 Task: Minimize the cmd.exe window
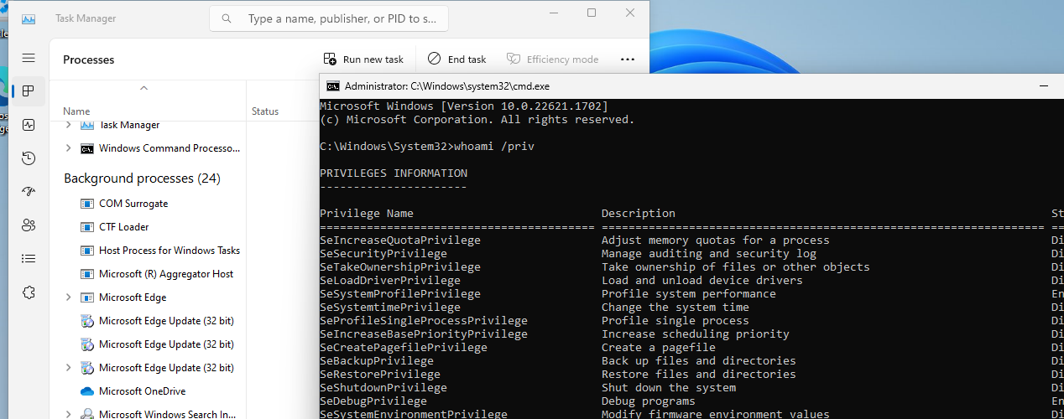(1044, 86)
